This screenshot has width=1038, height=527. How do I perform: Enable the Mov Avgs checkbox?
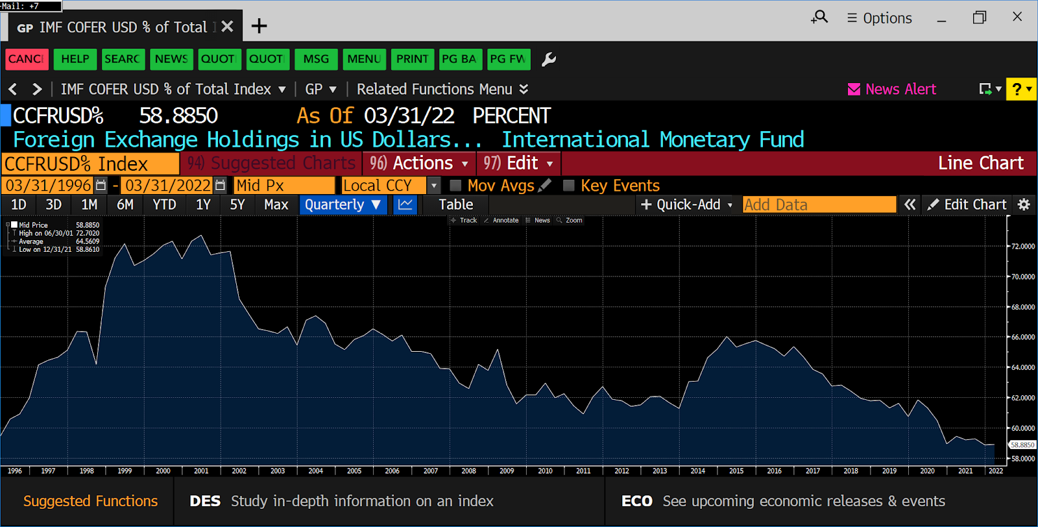click(455, 186)
